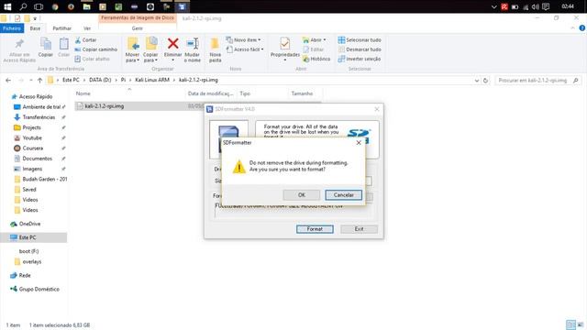Click the Propriedades icon

(285, 44)
